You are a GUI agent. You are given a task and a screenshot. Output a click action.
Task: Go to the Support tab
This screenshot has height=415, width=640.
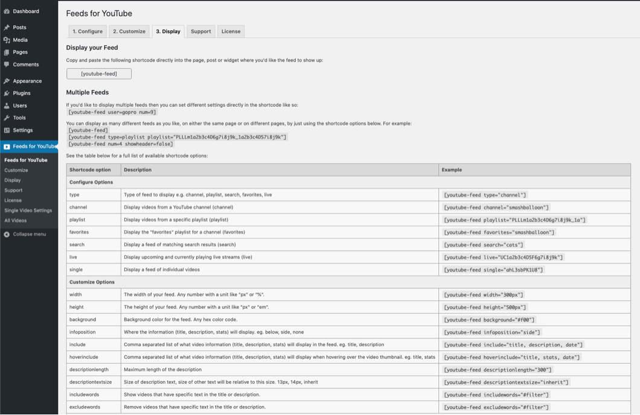click(200, 31)
